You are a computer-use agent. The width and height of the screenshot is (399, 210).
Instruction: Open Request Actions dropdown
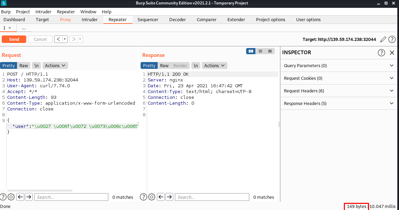pyautogui.click(x=55, y=65)
